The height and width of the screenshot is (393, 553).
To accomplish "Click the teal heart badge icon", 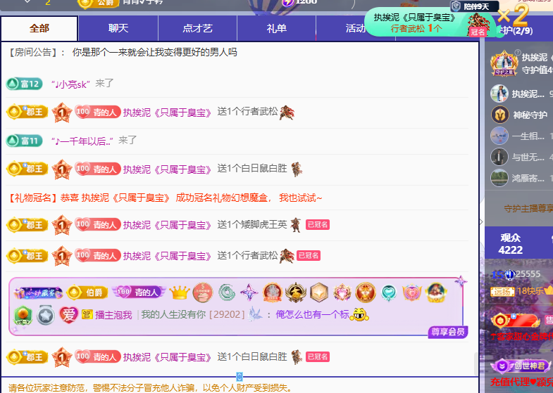I will (x=388, y=292).
